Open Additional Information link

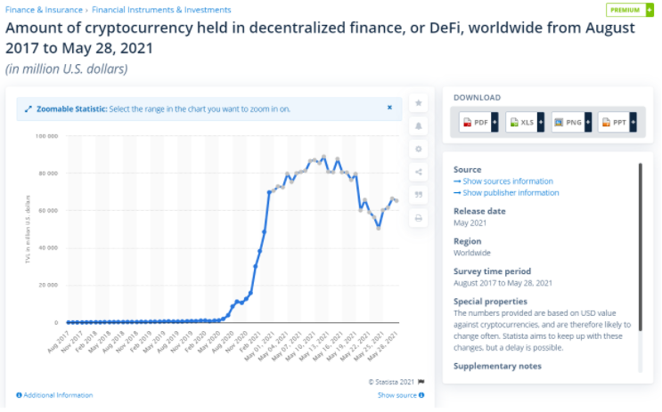(54, 395)
